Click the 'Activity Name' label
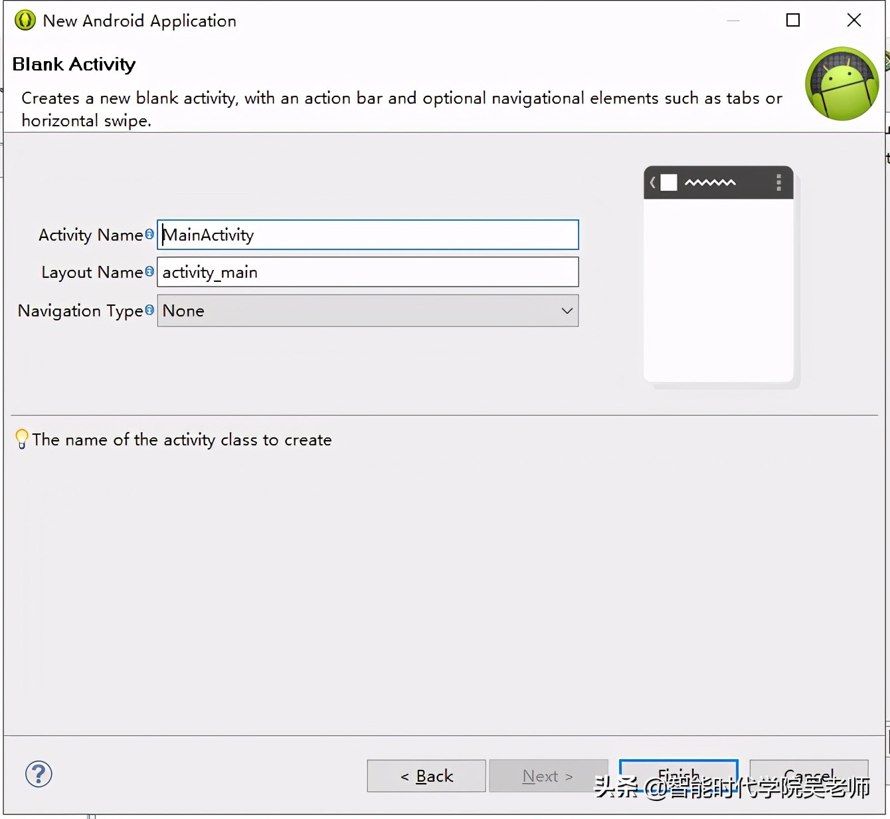Image resolution: width=890 pixels, height=819 pixels. (91, 235)
